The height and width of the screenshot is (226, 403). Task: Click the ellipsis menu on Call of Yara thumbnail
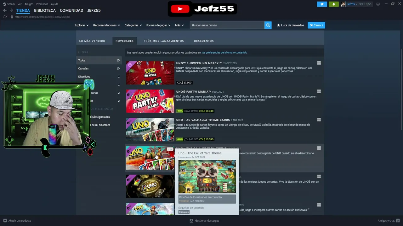tap(170, 149)
